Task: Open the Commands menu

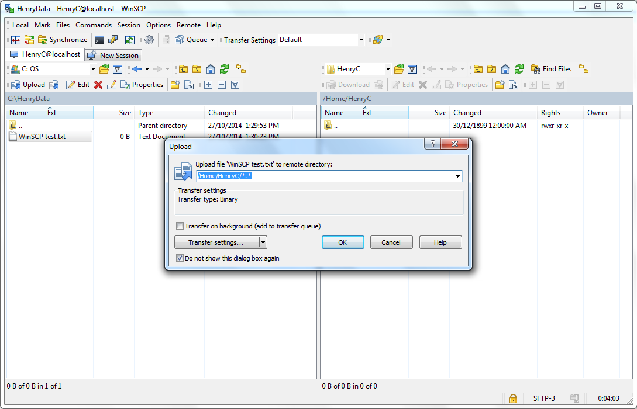Action: click(x=94, y=25)
